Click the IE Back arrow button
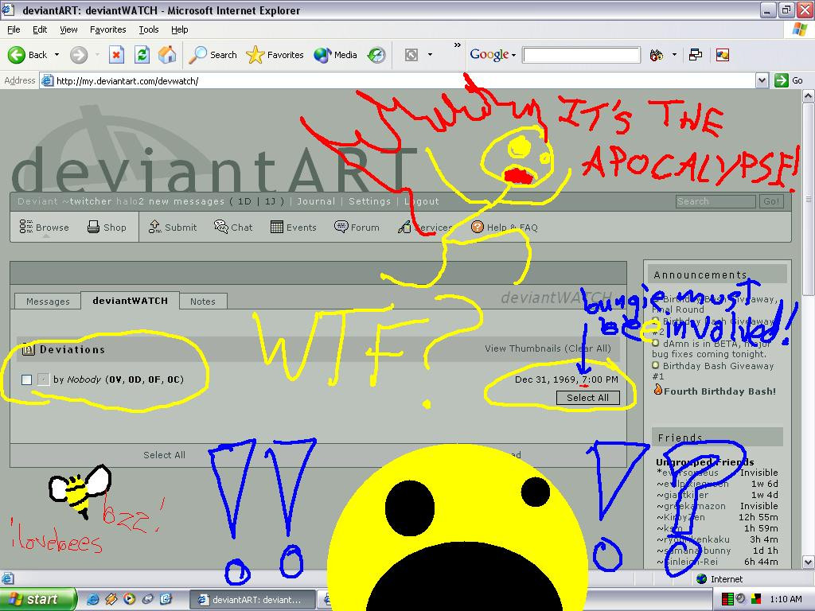The width and height of the screenshot is (815, 611). point(17,55)
